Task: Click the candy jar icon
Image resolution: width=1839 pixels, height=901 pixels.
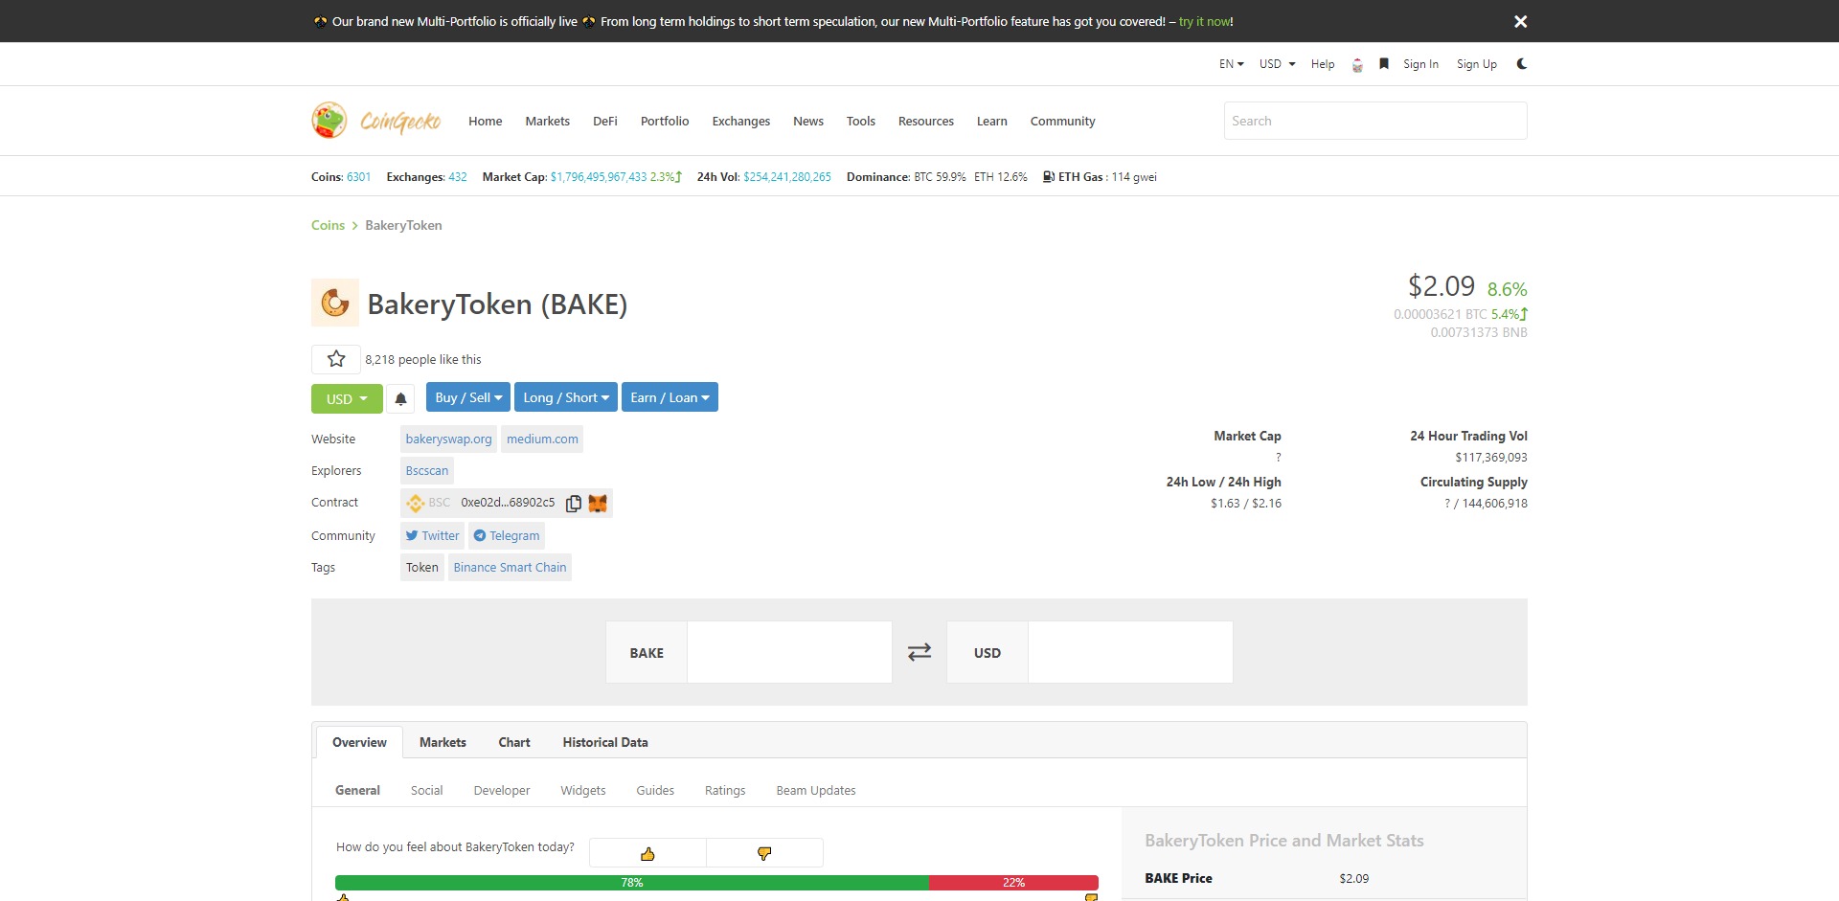Action: tap(1357, 64)
